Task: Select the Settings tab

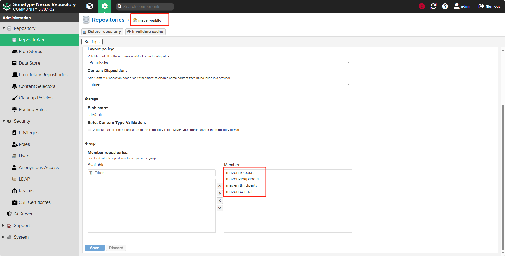Action: 92,42
